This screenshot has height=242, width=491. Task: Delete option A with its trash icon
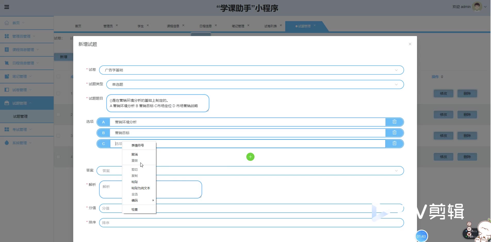[394, 122]
